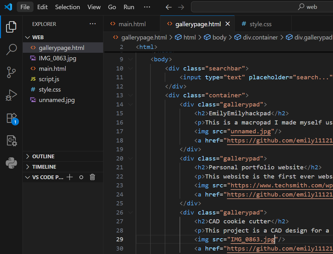Click the web search command center box
Viewport: 333px width, 254px height.
(262, 7)
